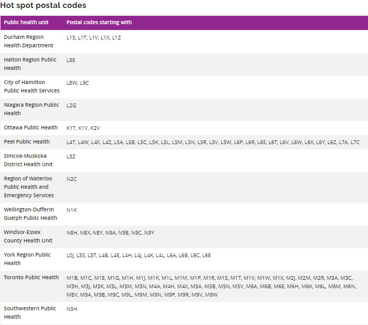Click the Region of Waterloo Public Health cell
This screenshot has height=325, width=368.
pyautogui.click(x=29, y=187)
